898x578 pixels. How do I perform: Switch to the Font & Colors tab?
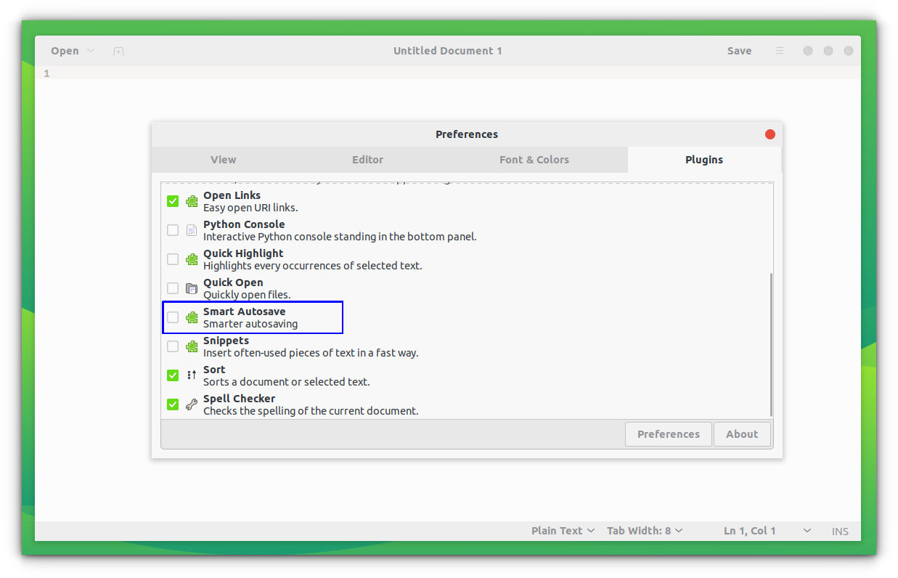click(x=534, y=160)
